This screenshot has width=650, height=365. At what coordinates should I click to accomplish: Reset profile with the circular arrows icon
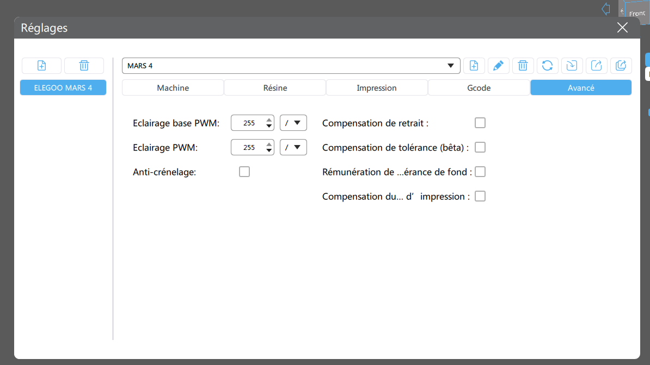pyautogui.click(x=547, y=66)
